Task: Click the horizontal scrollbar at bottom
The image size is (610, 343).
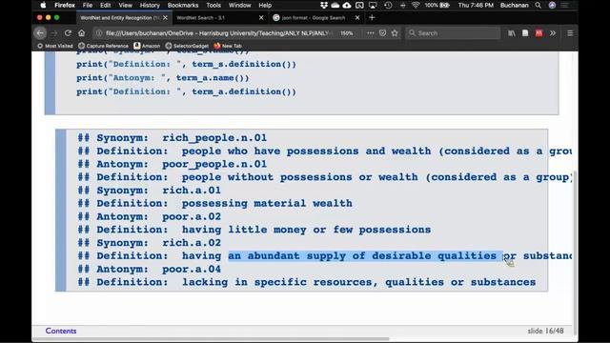Action: coord(212,339)
